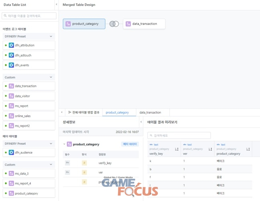The height and width of the screenshot is (201, 260).
Task: Click the online_sales table icon
Action: (x=11, y=116)
